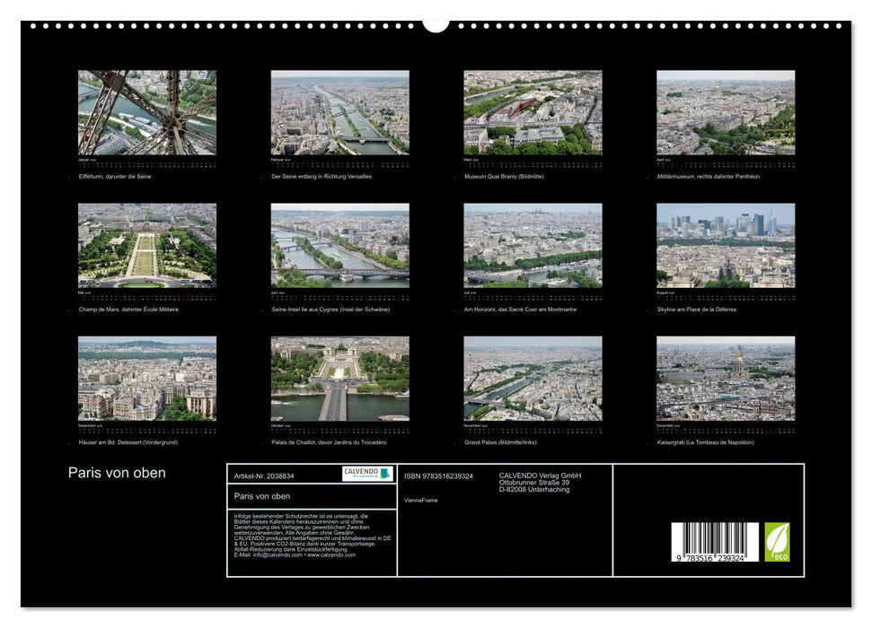The height and width of the screenshot is (628, 872).
Task: Click the Paris von oben title text
Action: [x=117, y=471]
